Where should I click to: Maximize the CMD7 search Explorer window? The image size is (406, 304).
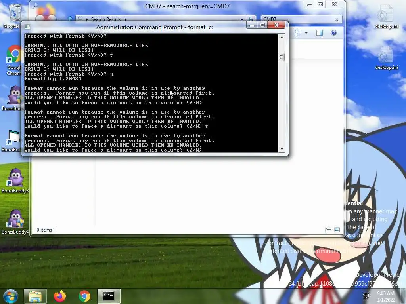pyautogui.click(x=320, y=5)
